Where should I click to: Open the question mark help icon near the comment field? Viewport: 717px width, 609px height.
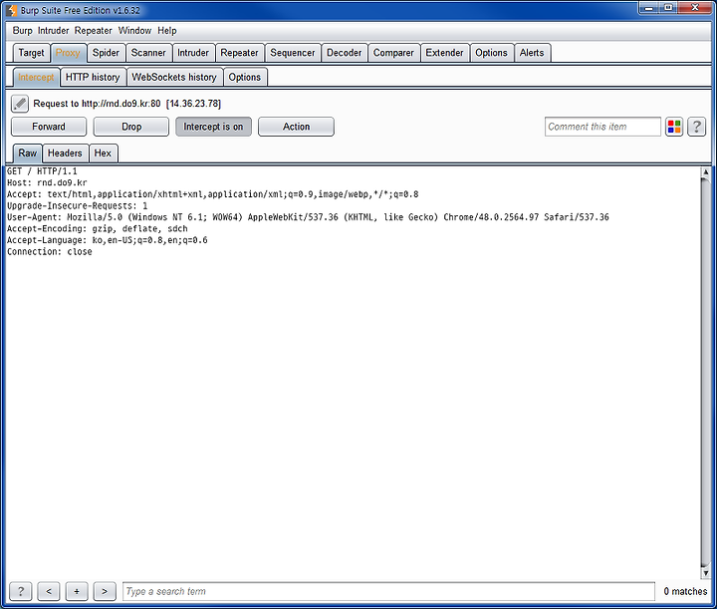coord(696,127)
